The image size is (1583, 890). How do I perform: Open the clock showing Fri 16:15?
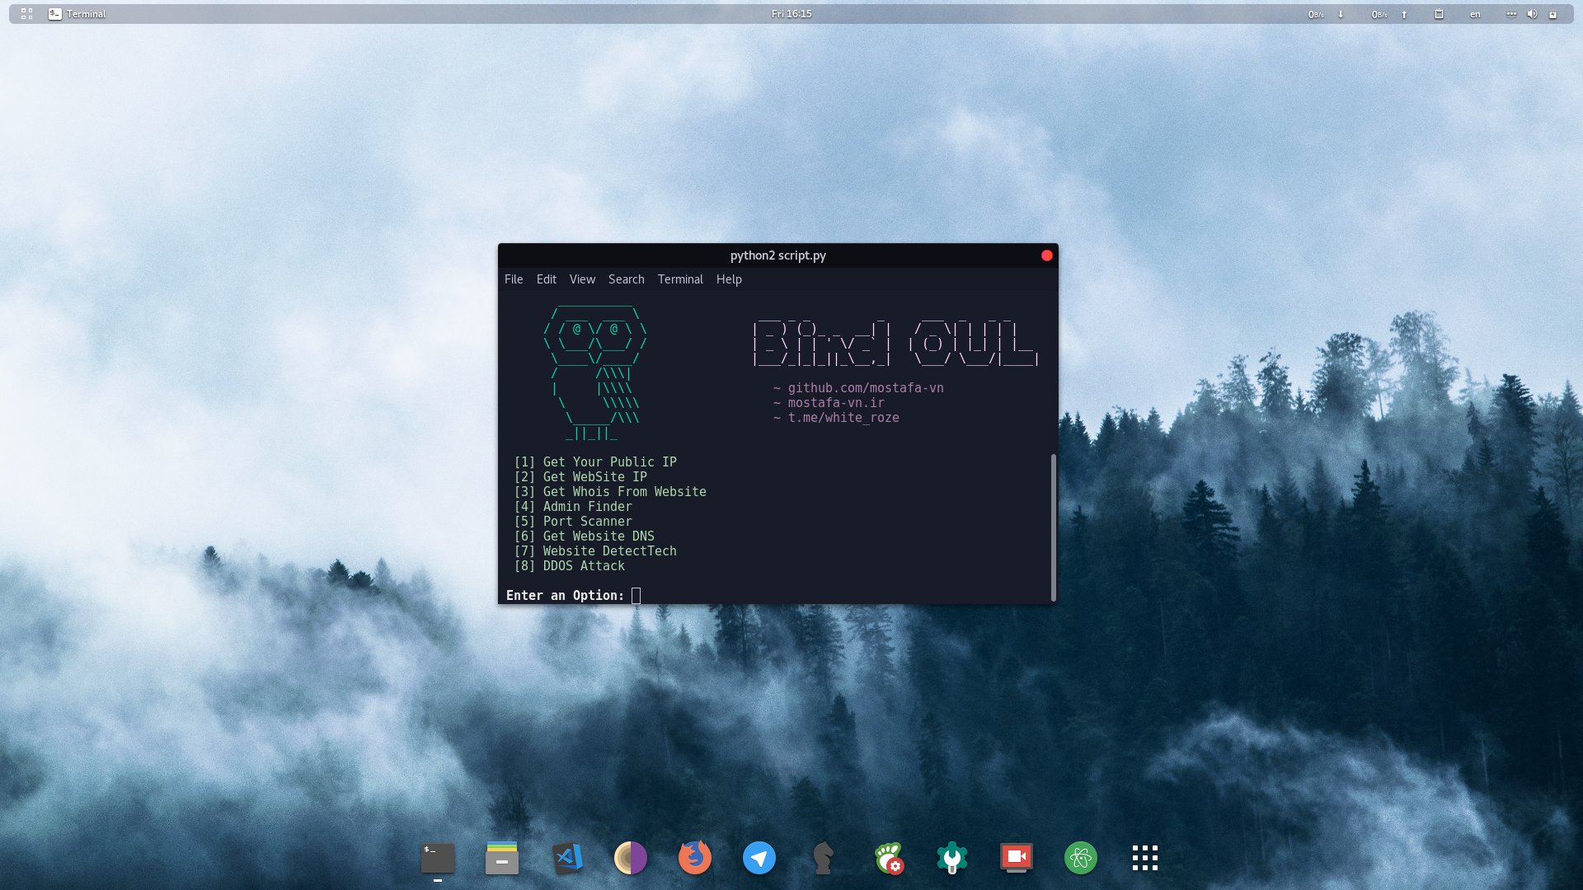tap(791, 14)
